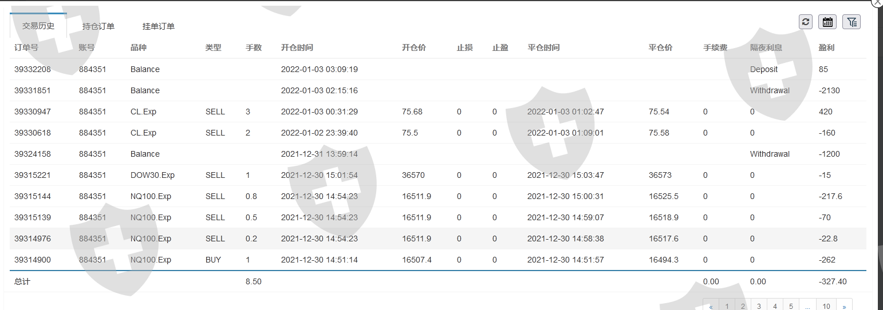
Task: Click the 盈利 column header
Action: tap(827, 47)
